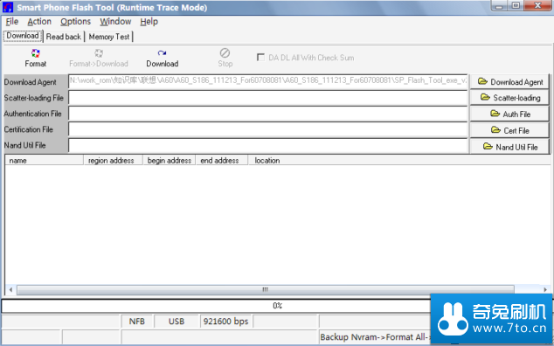This screenshot has height=346, width=554.
Task: Open the Window menu
Action: (115, 22)
